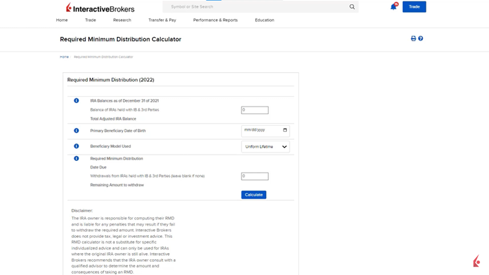Click the print page icon
The height and width of the screenshot is (275, 489).
coord(413,38)
